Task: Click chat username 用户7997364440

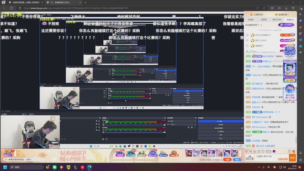Action: click(x=260, y=117)
